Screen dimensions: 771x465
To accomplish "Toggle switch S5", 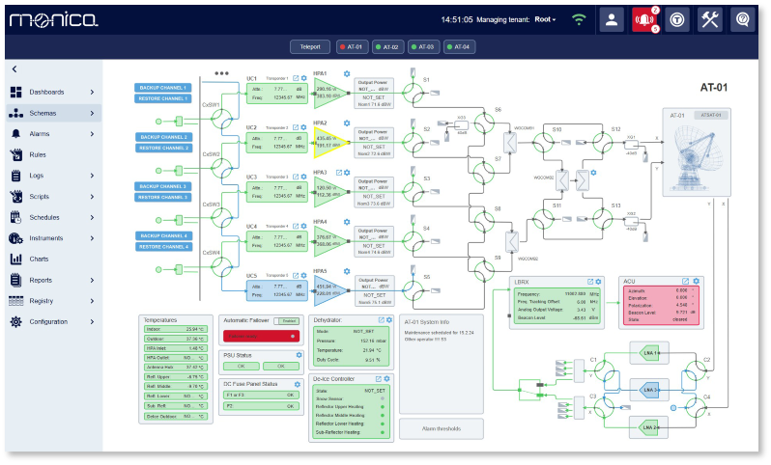I will (x=414, y=290).
